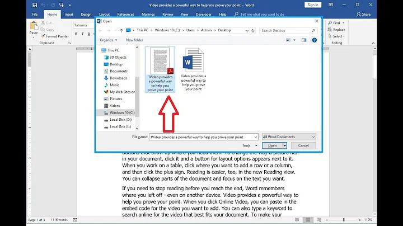The image size is (403, 226).
Task: Switch to the Insert tab
Action: pyautogui.click(x=69, y=15)
